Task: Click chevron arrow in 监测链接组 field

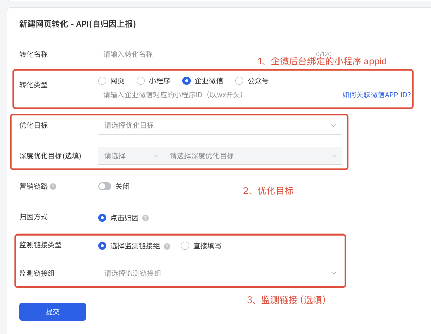Action: point(334,273)
